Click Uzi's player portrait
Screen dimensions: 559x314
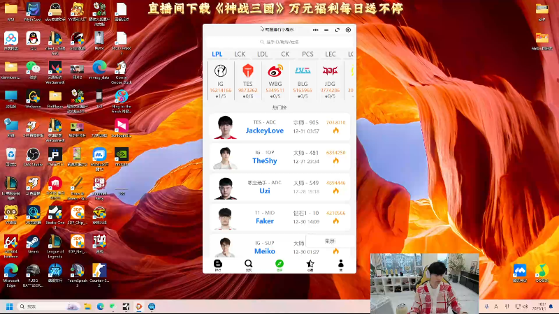225,188
